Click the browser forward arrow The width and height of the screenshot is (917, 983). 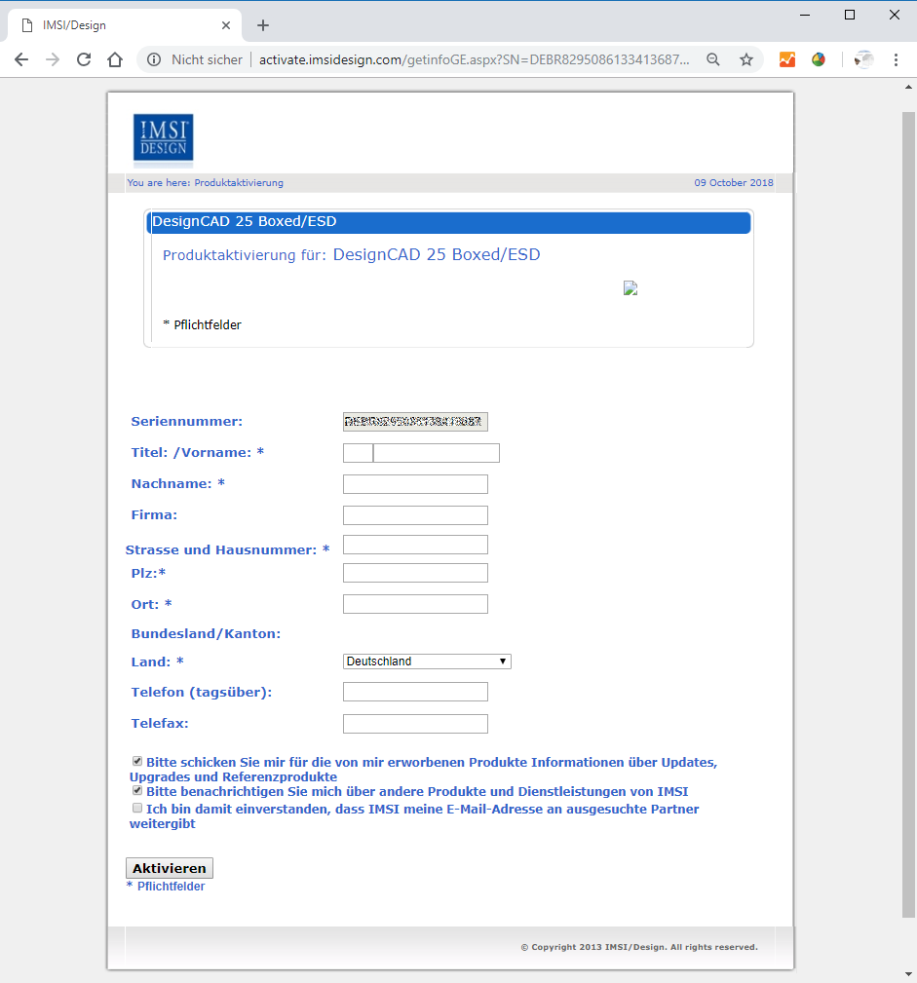pos(53,59)
